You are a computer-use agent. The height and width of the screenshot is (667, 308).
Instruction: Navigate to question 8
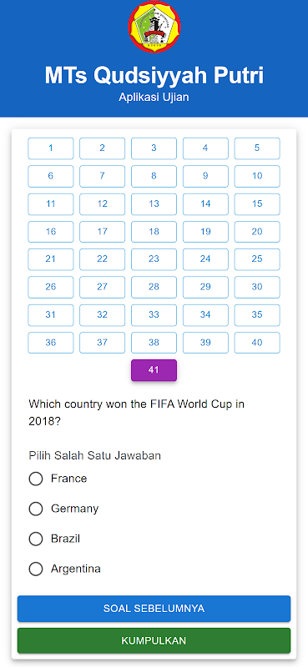coord(154,176)
